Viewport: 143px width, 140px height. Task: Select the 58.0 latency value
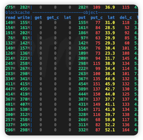[x=110, y=120]
